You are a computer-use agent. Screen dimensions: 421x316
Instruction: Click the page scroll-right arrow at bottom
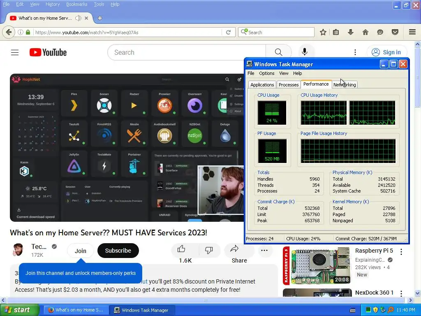pos(410,300)
